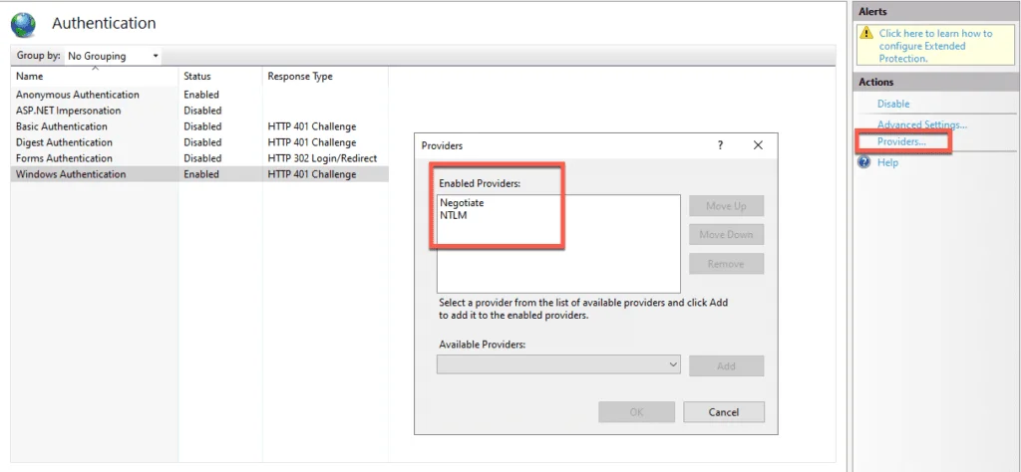This screenshot has width=1021, height=472.
Task: Click HTTP 401 Challenge for Digest Authentication
Action: [x=312, y=142]
